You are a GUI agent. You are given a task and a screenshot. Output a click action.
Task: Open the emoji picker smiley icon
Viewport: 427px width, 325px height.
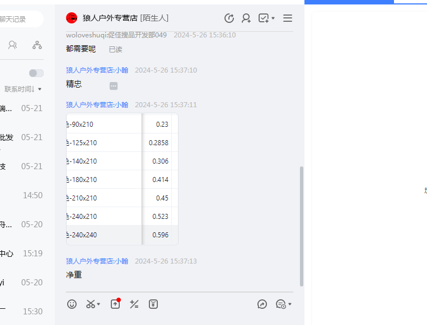tap(72, 304)
